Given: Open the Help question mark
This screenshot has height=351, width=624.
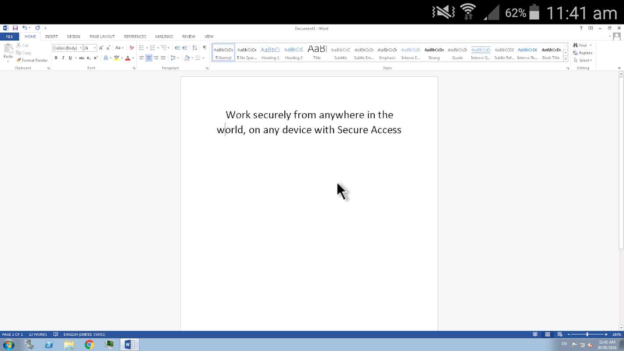Looking at the screenshot, I should click(581, 28).
